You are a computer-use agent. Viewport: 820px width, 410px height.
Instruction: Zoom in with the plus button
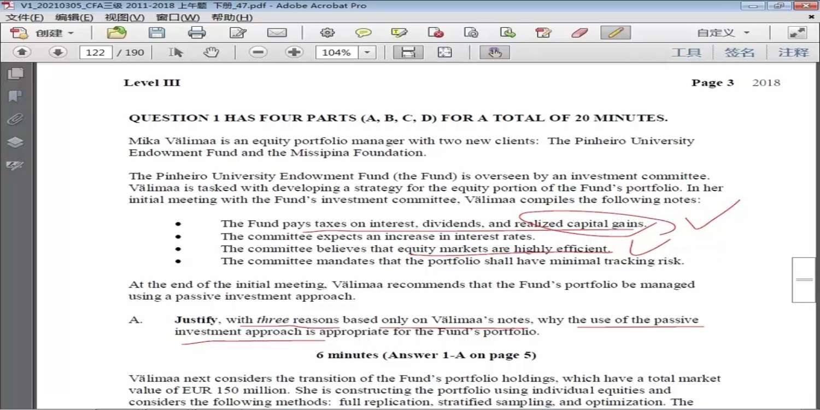click(x=294, y=52)
